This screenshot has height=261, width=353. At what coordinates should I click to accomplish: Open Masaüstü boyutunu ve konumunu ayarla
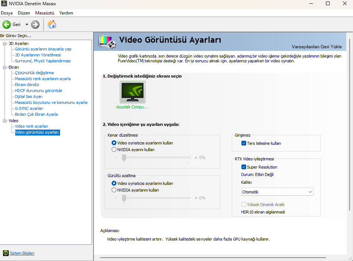(x=51, y=102)
